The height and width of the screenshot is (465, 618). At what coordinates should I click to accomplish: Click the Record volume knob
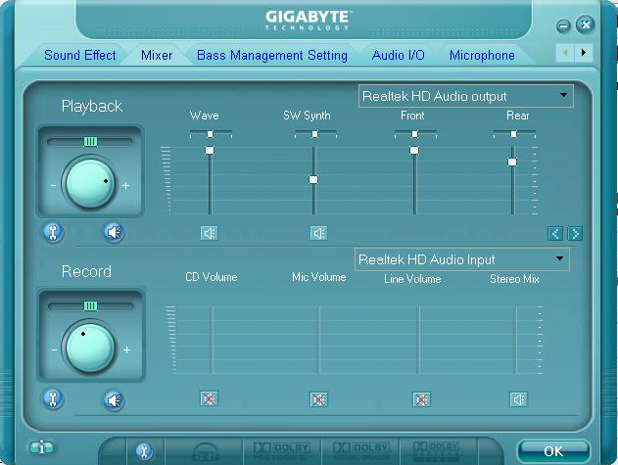click(x=90, y=347)
